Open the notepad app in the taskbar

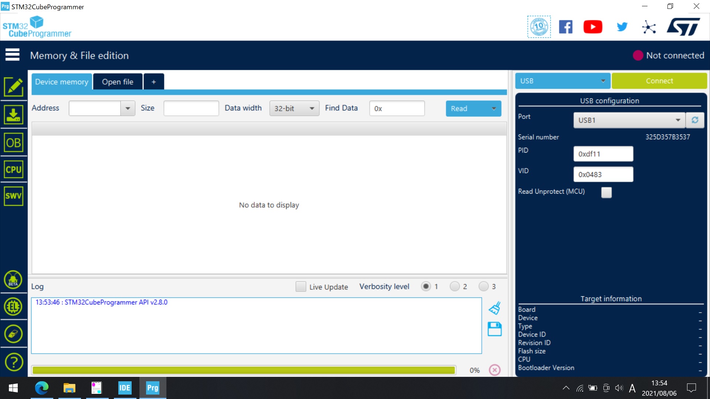pos(97,388)
